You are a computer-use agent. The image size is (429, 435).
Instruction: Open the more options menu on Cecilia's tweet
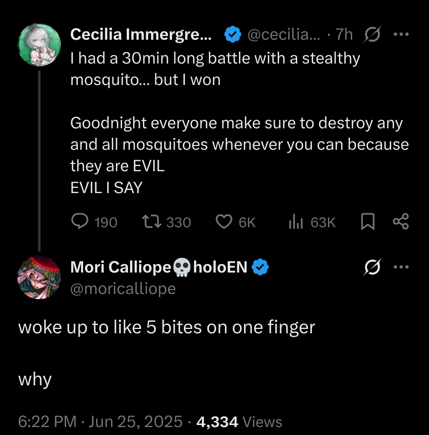click(401, 35)
